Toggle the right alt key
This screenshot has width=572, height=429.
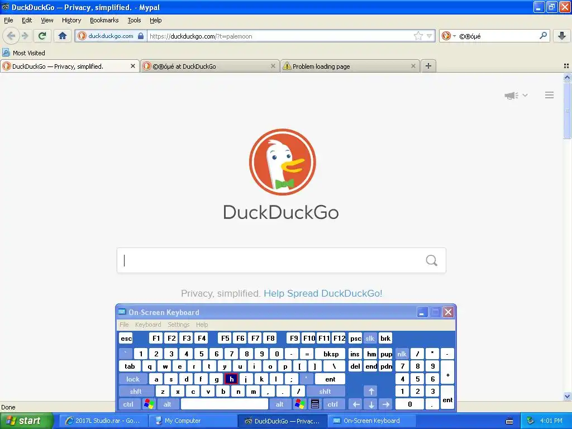pyautogui.click(x=279, y=404)
